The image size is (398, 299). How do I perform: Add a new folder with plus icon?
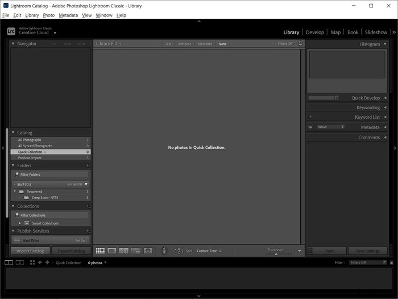(88, 165)
